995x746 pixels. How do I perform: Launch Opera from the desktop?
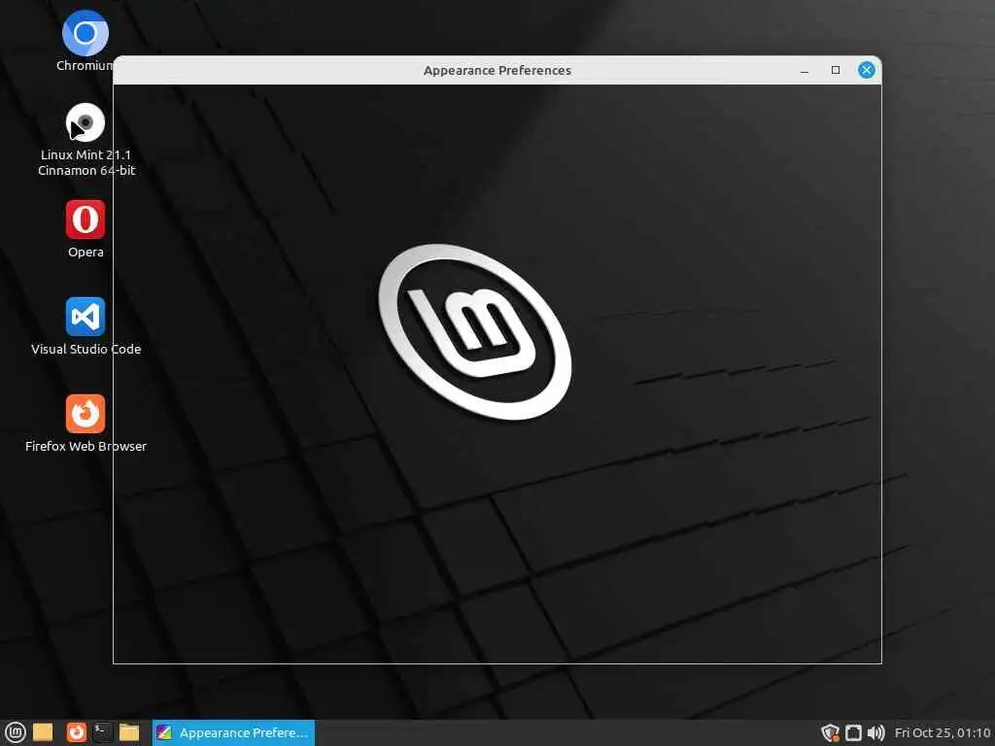(86, 220)
